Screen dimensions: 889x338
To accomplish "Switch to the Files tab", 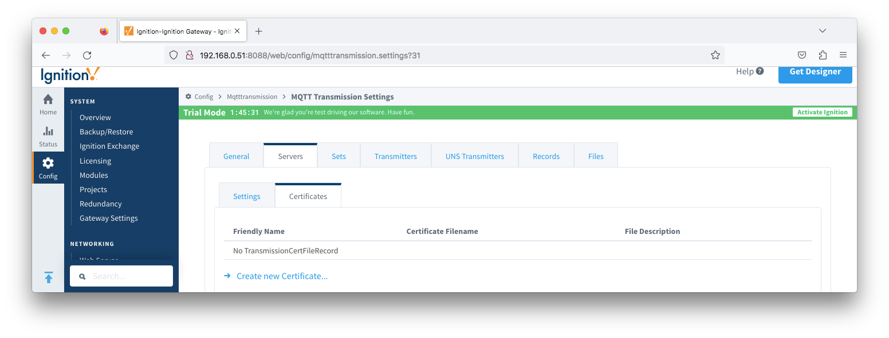I will coord(596,156).
